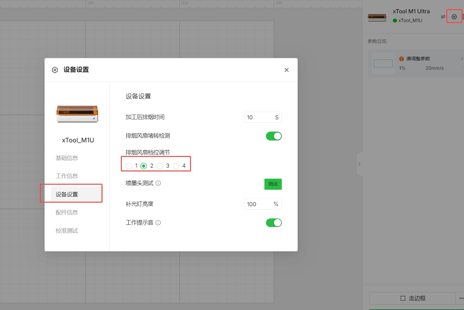
Task: Click xTool M1 Ultra device thumbnail
Action: point(377,17)
